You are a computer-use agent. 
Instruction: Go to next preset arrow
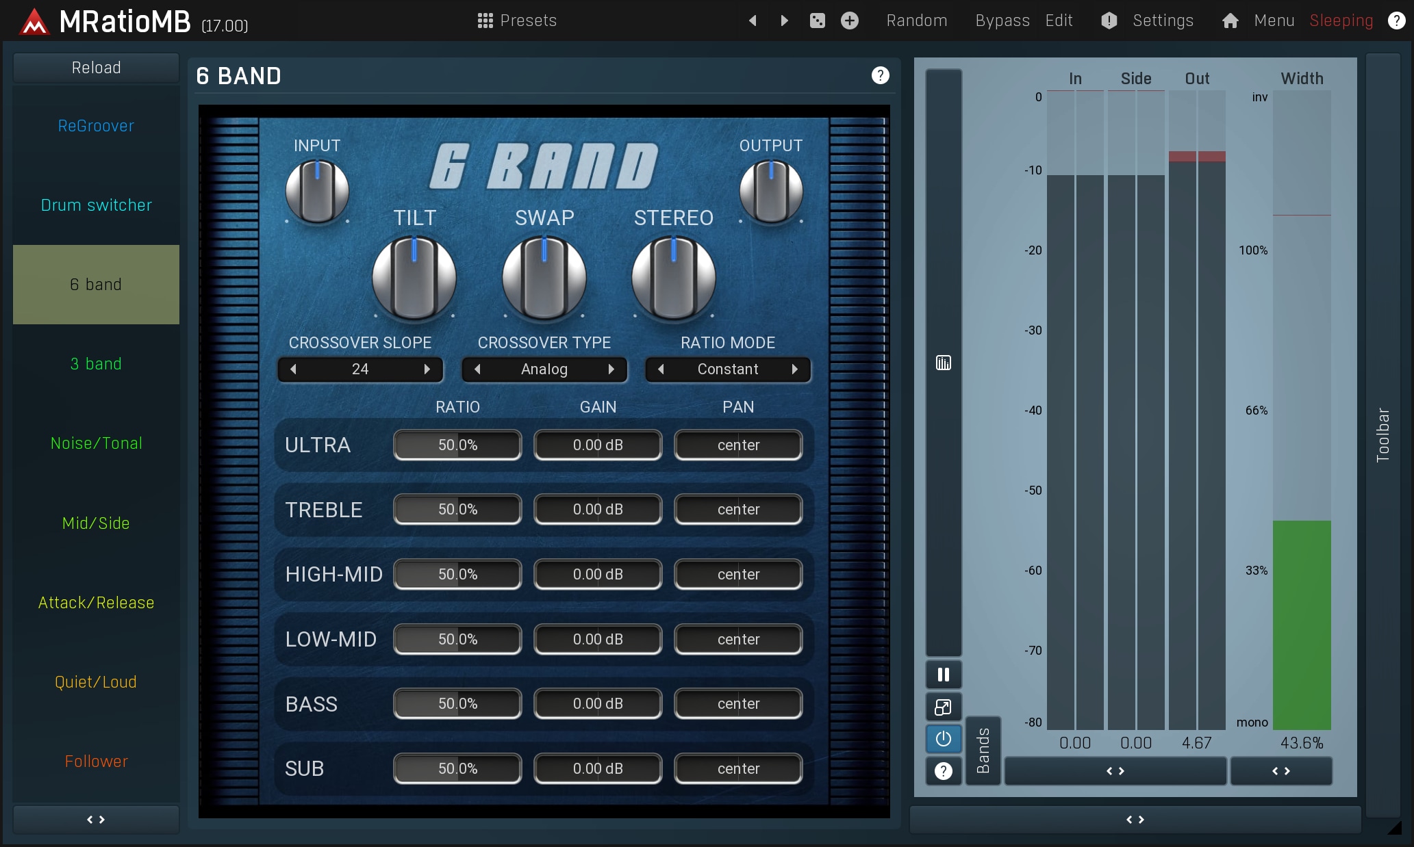[x=785, y=21]
